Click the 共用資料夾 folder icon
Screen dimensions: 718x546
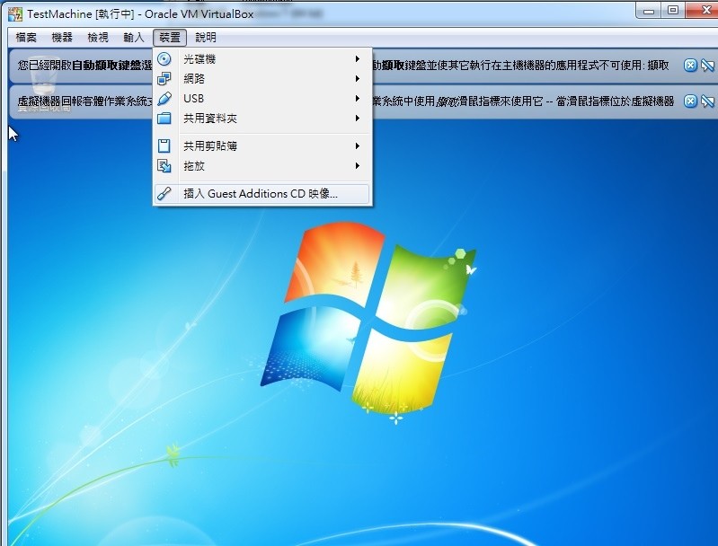(x=164, y=119)
